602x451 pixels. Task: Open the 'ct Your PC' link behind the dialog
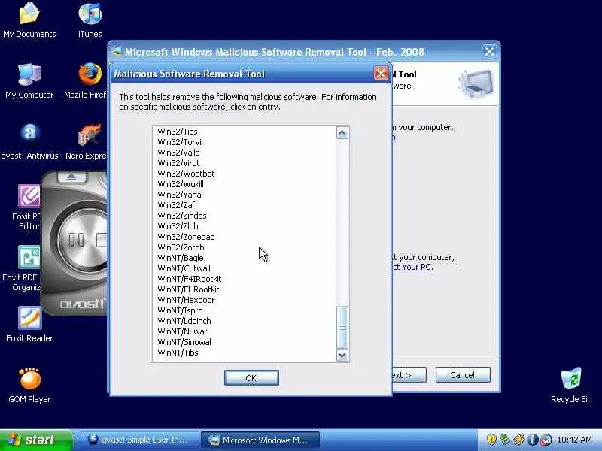click(x=412, y=267)
